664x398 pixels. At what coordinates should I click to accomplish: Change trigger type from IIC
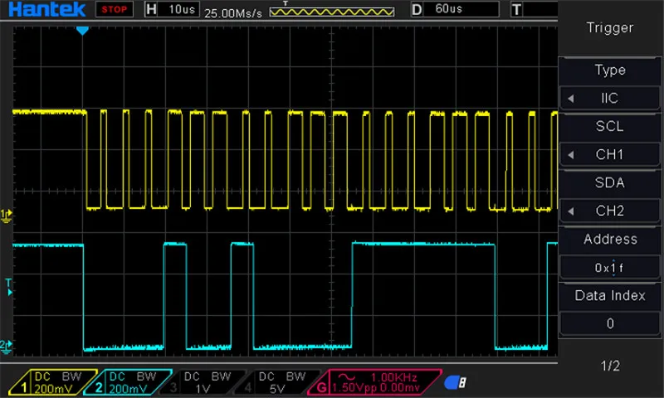610,99
